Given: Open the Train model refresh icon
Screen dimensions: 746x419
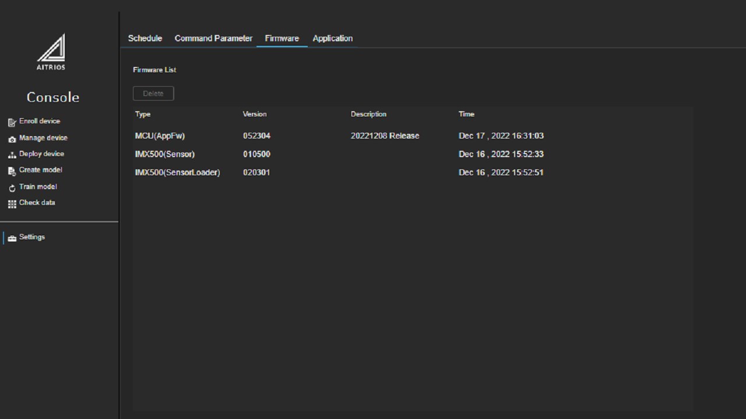Looking at the screenshot, I should coord(12,188).
